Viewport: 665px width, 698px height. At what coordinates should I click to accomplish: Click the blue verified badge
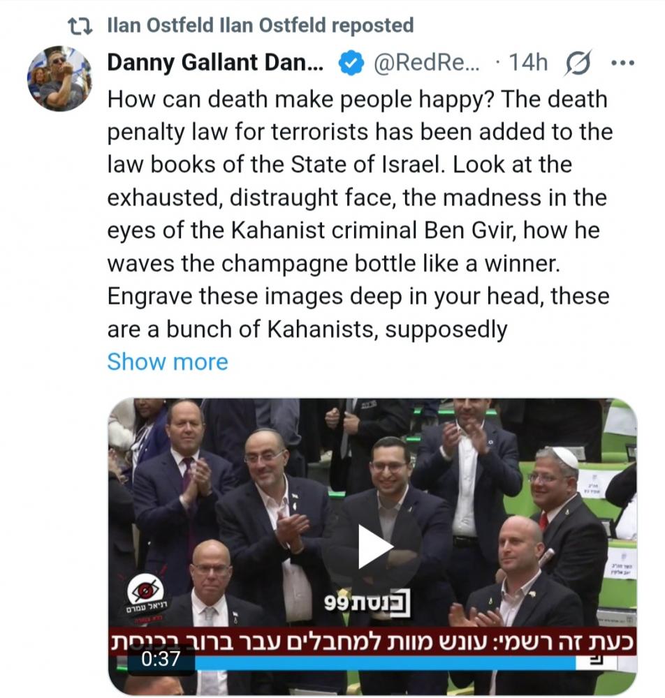pos(351,64)
